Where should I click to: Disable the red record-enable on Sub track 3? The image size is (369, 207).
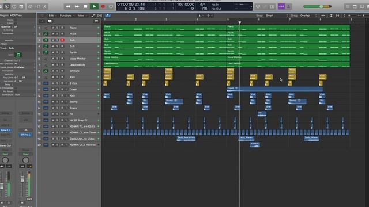62,40
